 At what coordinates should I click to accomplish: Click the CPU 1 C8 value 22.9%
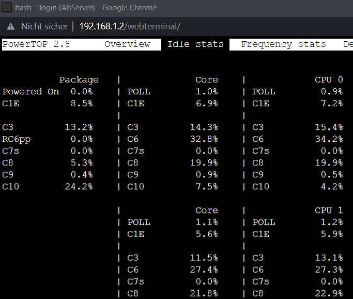[329, 293]
